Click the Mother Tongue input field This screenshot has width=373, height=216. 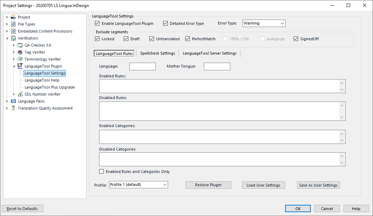pyautogui.click(x=217, y=67)
